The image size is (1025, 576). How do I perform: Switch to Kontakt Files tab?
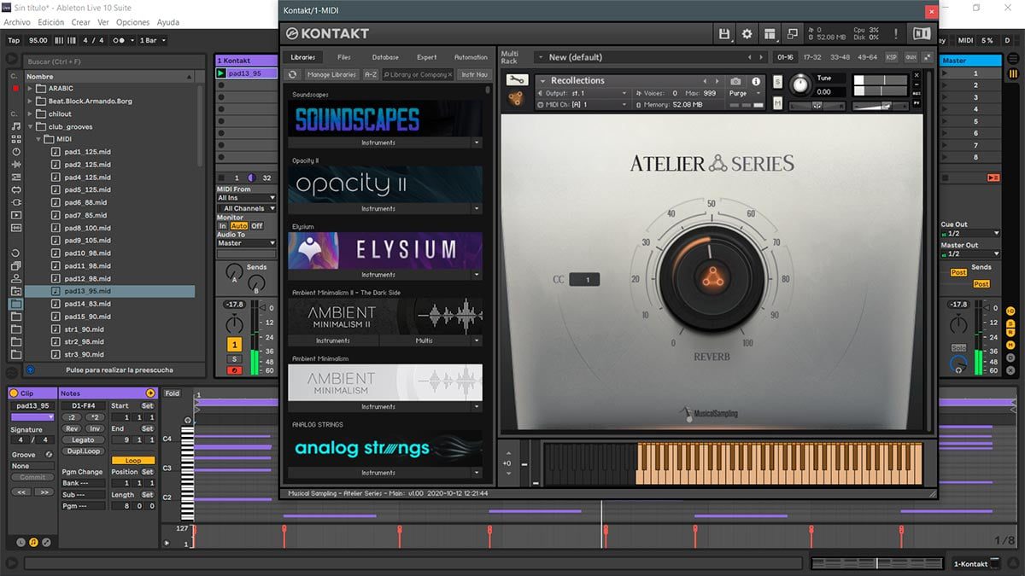(x=343, y=57)
